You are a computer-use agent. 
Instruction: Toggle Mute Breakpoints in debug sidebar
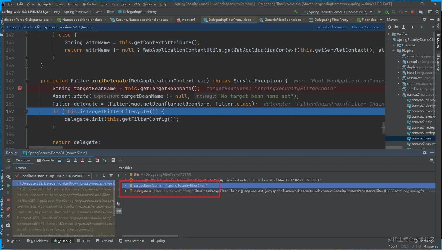pos(8,216)
